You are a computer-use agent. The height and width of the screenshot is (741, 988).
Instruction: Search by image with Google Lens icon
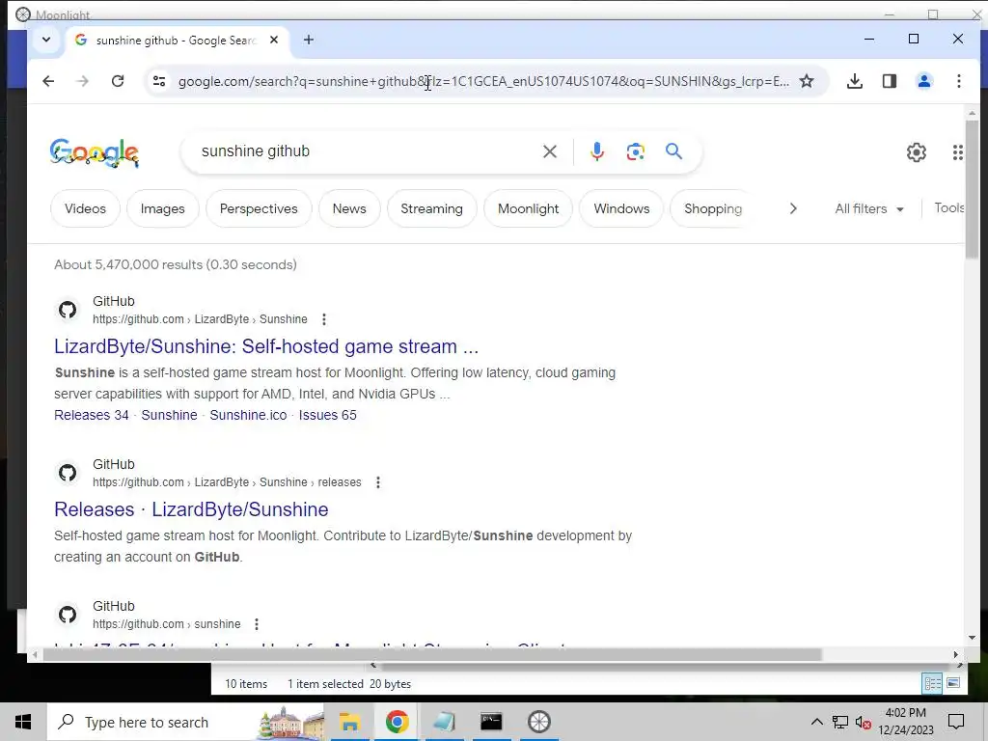(x=635, y=151)
